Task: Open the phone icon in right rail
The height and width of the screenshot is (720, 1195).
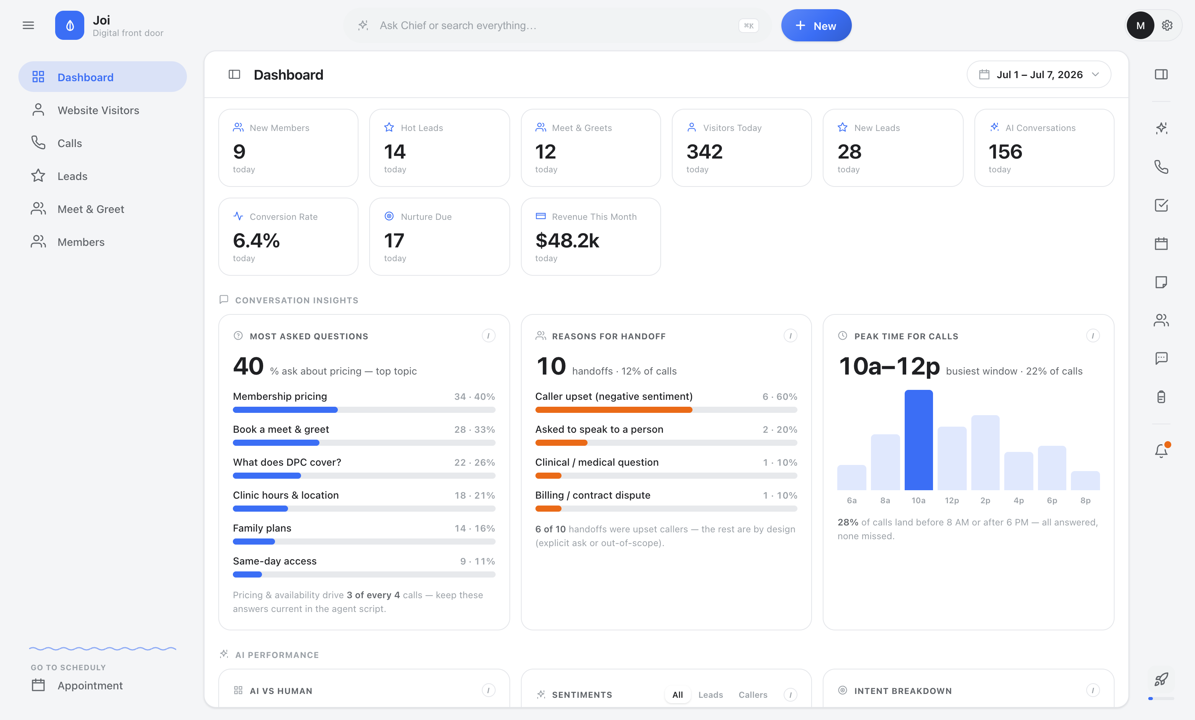Action: click(x=1161, y=167)
